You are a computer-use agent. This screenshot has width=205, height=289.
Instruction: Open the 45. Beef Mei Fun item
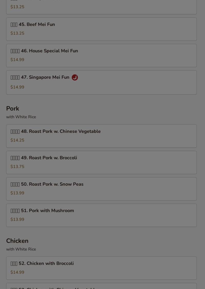coord(101,29)
